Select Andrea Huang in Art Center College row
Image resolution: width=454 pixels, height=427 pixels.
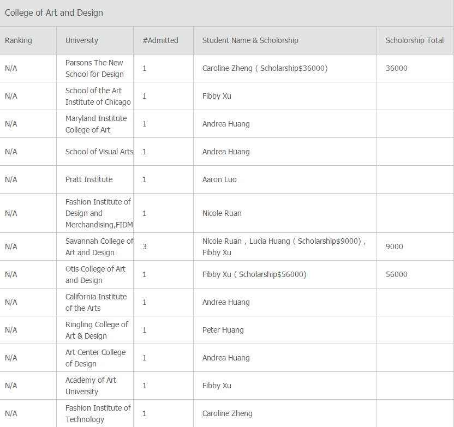226,358
